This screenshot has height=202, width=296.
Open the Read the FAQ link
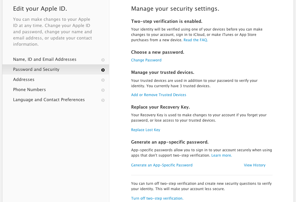coord(196,40)
